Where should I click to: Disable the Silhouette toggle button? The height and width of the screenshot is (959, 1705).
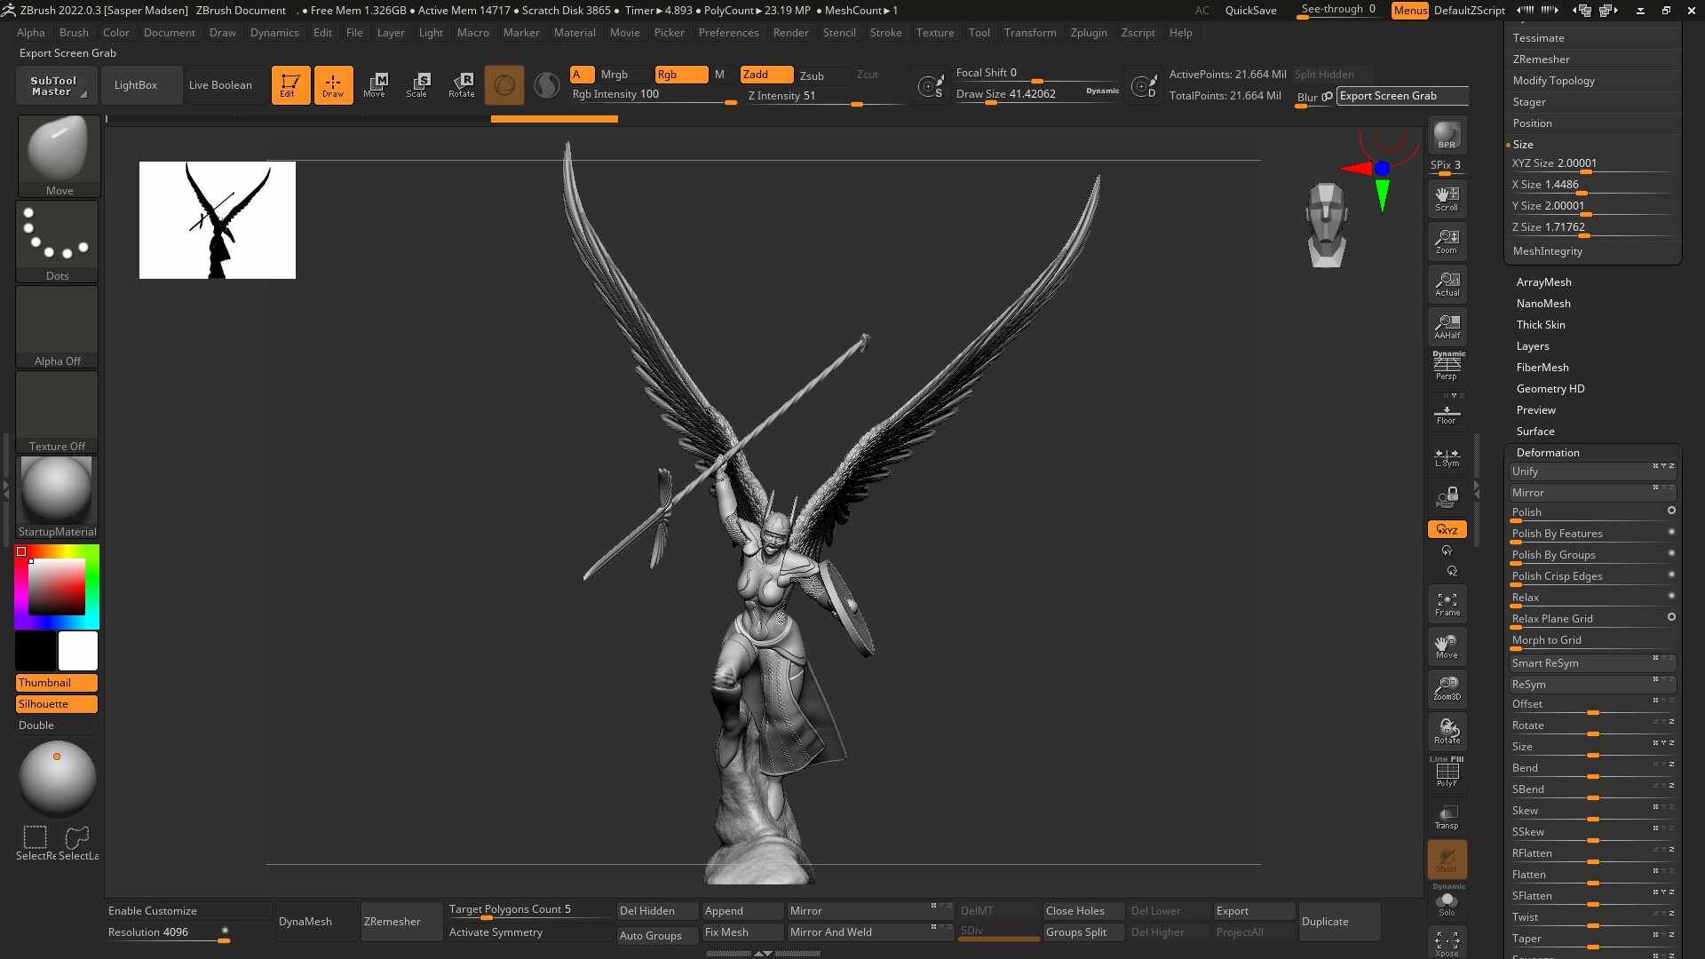[57, 704]
